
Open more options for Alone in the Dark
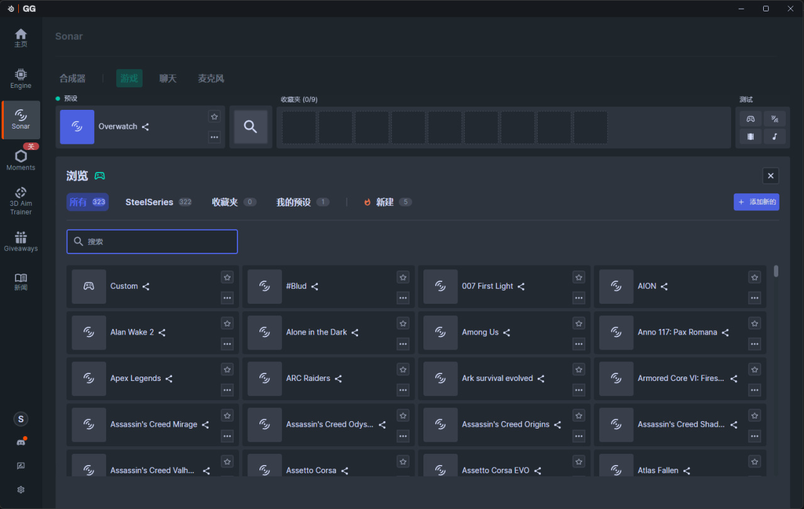(403, 344)
